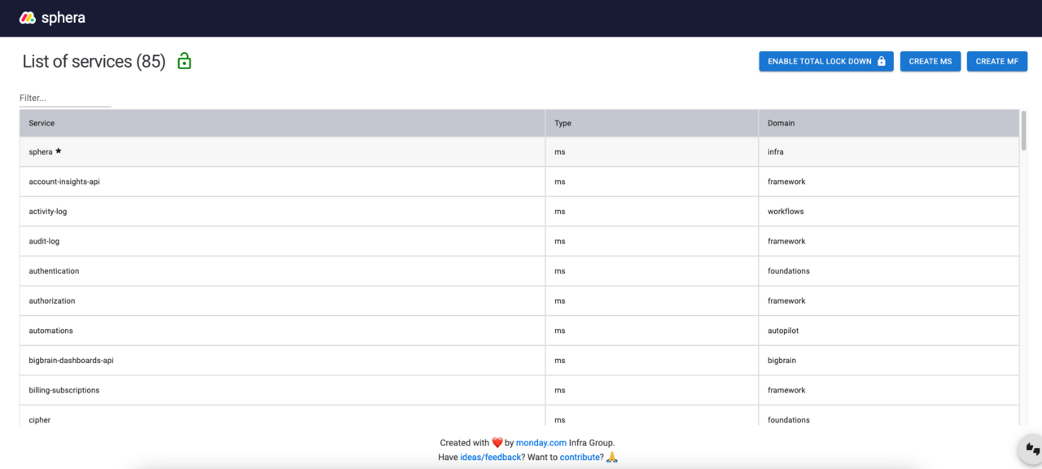Sort by the Service column header

coord(42,123)
